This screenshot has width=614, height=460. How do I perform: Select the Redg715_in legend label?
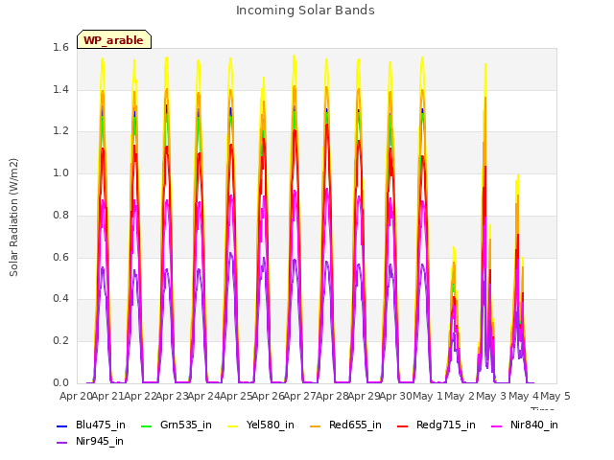coord(446,425)
